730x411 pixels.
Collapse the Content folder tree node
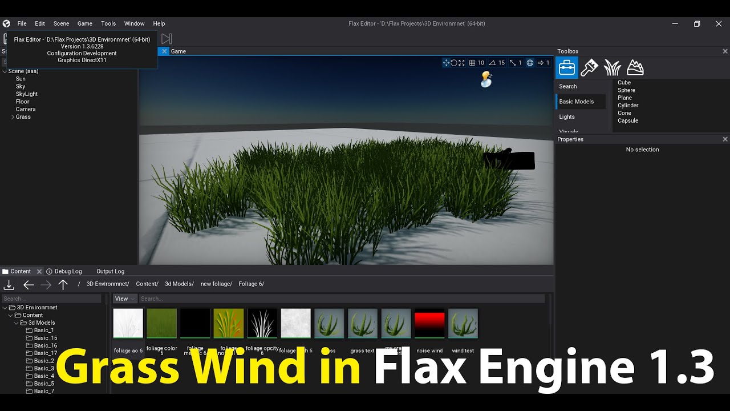pyautogui.click(x=10, y=315)
